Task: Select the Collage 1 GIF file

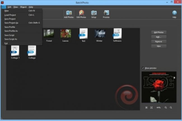Action: click(15, 52)
